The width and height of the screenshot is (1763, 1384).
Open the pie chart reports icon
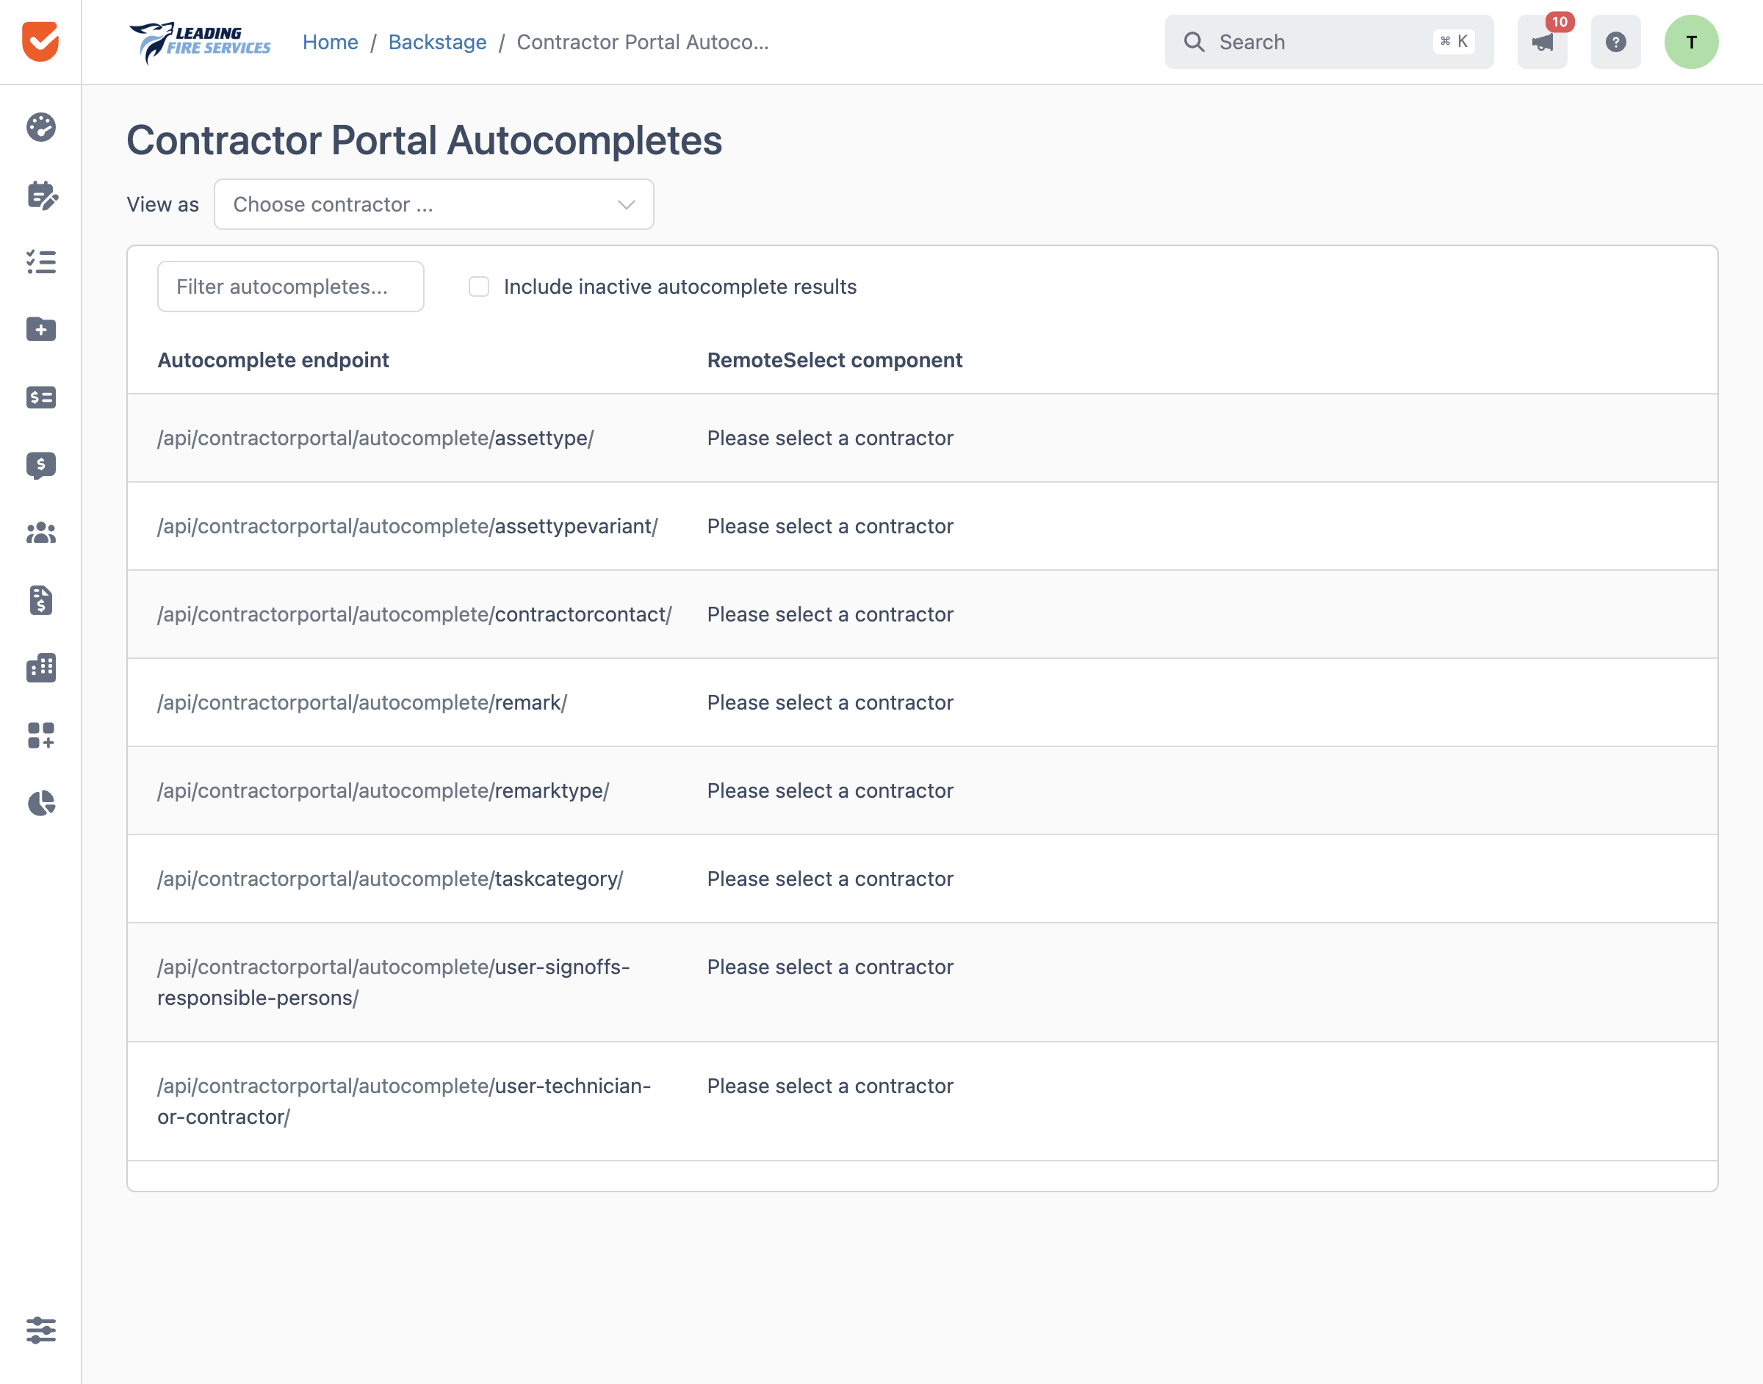(40, 803)
